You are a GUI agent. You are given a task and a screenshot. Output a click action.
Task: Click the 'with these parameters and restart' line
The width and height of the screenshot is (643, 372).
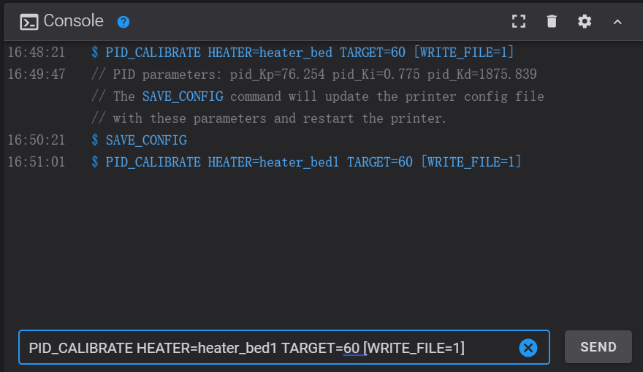click(269, 118)
